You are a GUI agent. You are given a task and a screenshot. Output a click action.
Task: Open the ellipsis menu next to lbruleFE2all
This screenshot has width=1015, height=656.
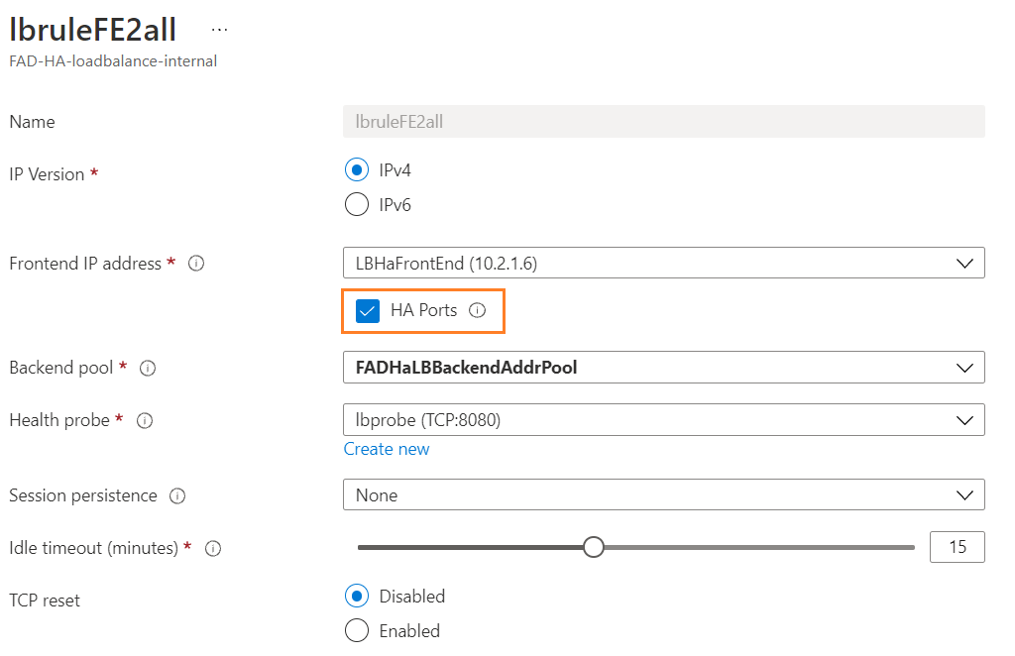(219, 29)
